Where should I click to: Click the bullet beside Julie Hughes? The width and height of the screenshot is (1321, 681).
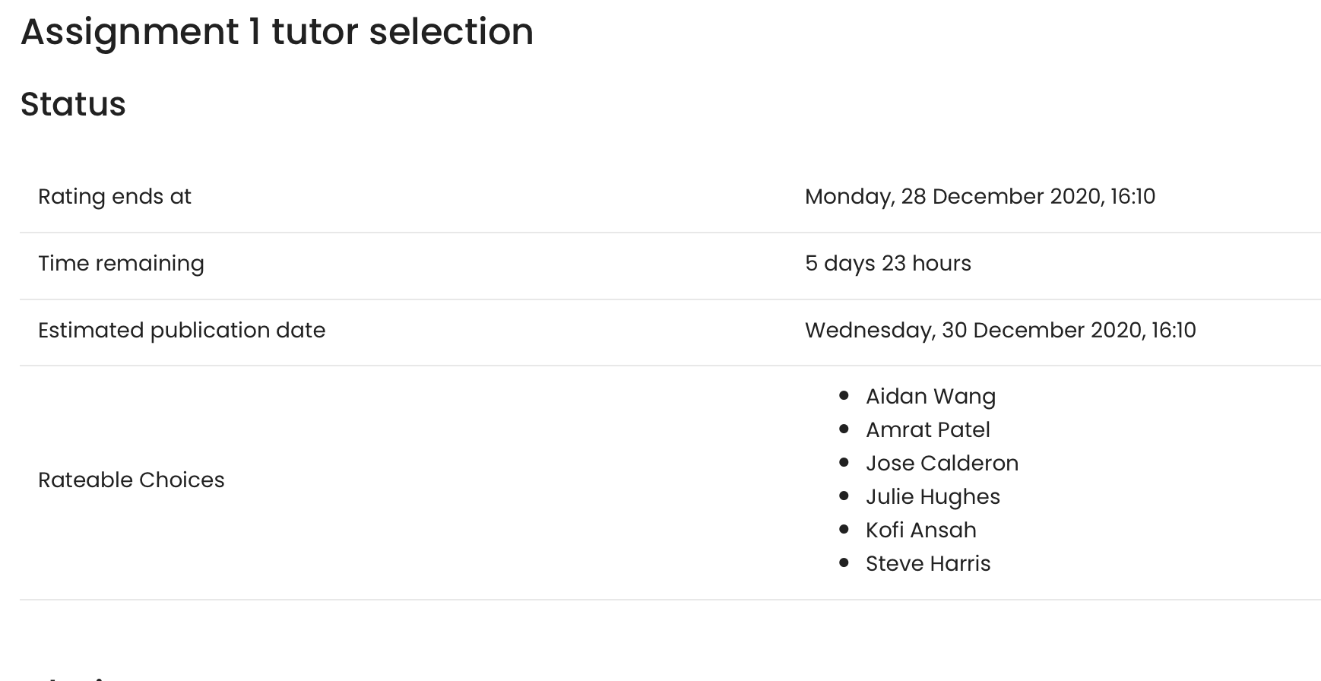click(x=844, y=496)
